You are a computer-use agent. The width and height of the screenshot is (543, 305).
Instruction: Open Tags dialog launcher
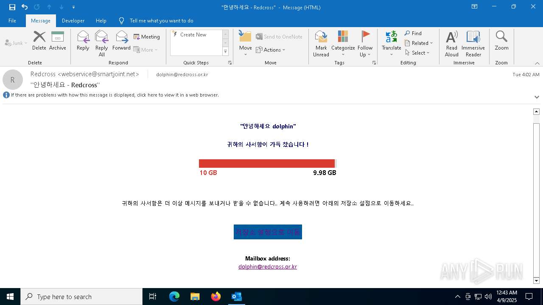pos(374,63)
